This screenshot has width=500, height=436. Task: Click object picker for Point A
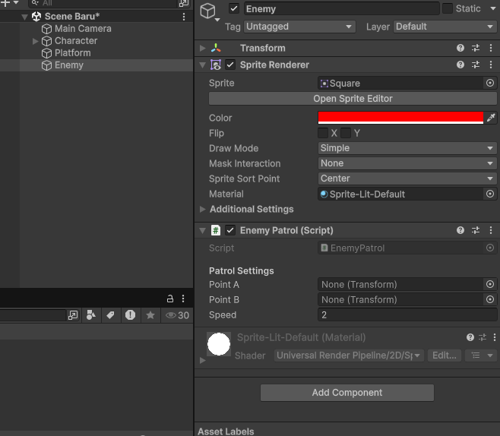pos(490,284)
